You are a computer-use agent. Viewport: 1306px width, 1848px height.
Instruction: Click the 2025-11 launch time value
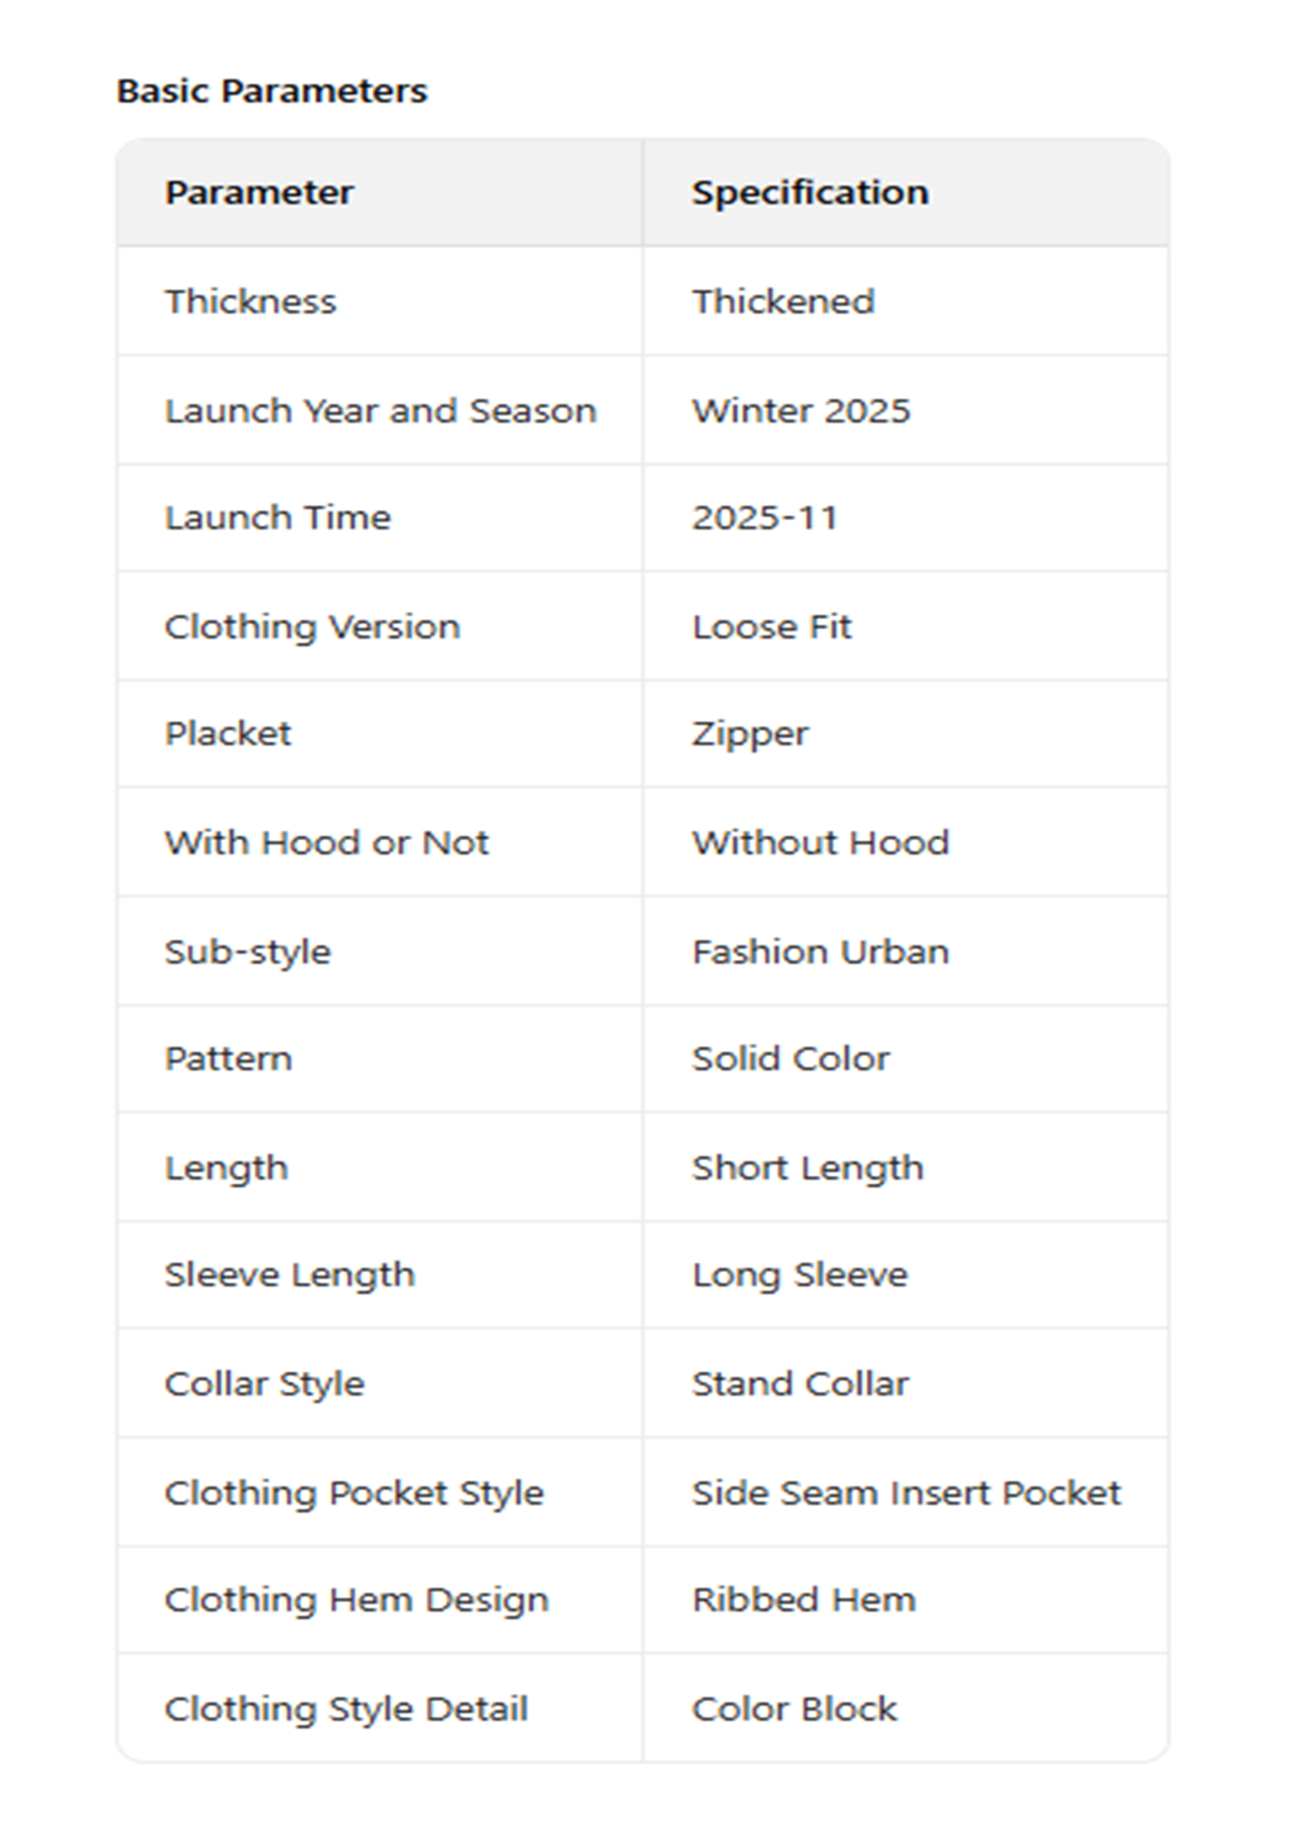click(x=765, y=517)
